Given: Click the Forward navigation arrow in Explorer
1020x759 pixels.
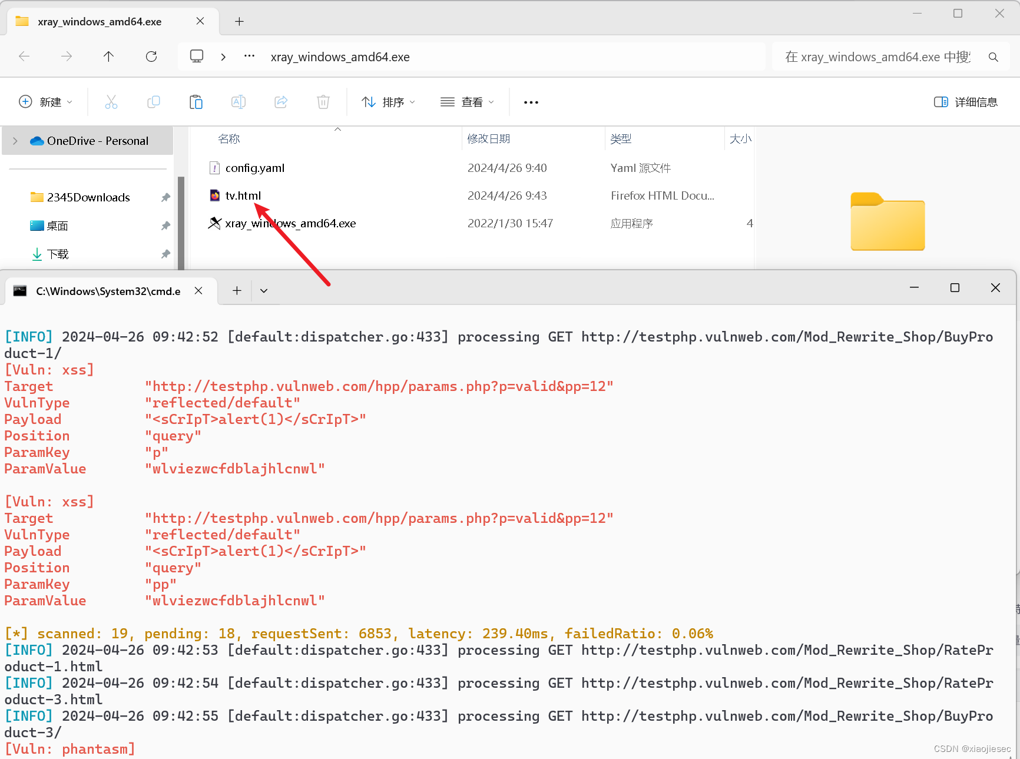Looking at the screenshot, I should (67, 57).
